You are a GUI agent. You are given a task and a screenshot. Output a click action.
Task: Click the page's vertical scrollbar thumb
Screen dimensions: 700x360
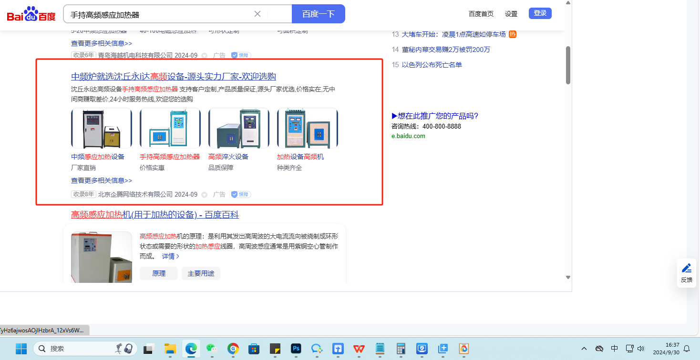pos(568,65)
